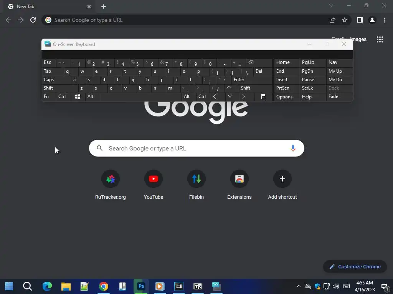Open Chrome side panel icon

[360, 20]
